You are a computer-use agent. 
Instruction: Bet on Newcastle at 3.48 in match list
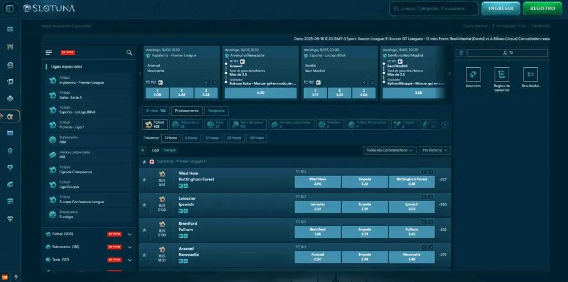coord(412,257)
